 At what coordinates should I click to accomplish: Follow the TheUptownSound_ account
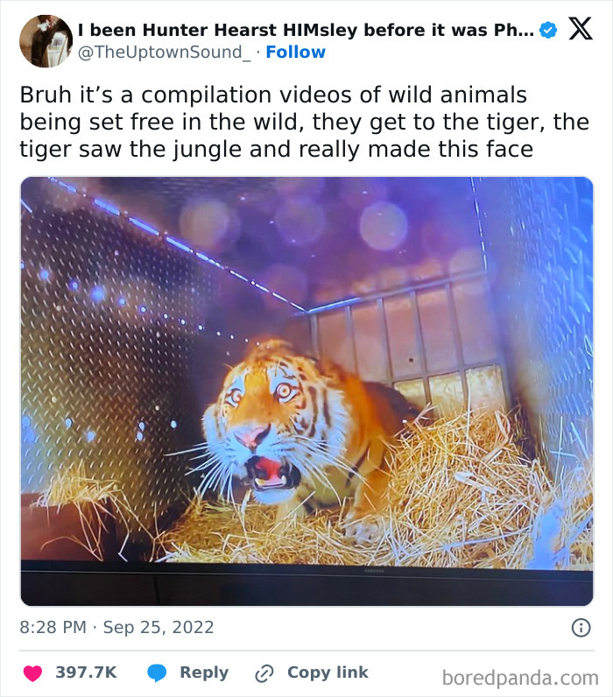click(295, 53)
